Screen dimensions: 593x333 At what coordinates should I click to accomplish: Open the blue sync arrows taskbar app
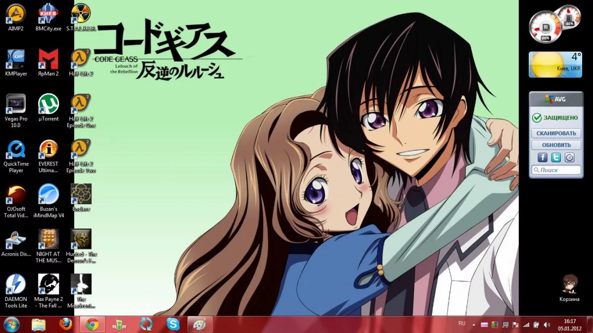146,324
